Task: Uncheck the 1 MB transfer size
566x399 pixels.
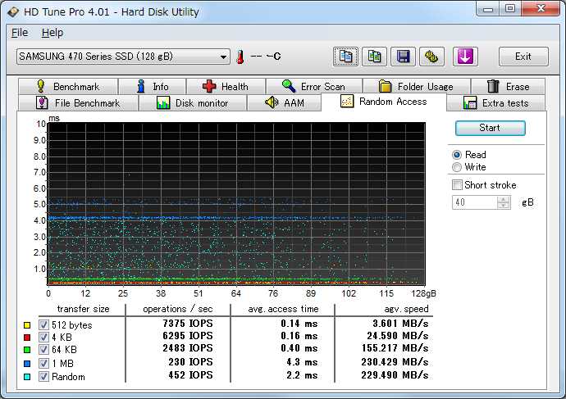Action: pos(43,363)
